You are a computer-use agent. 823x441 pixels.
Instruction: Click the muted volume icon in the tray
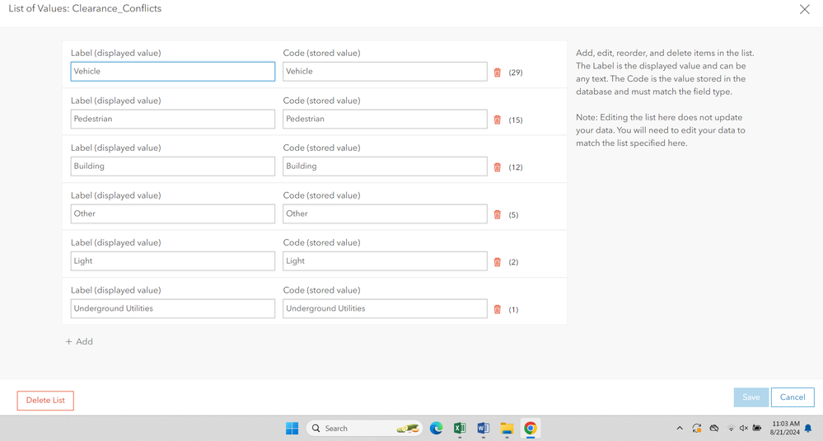point(743,429)
